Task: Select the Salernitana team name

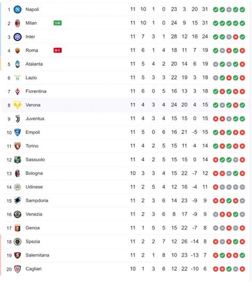Action: pos(37,255)
